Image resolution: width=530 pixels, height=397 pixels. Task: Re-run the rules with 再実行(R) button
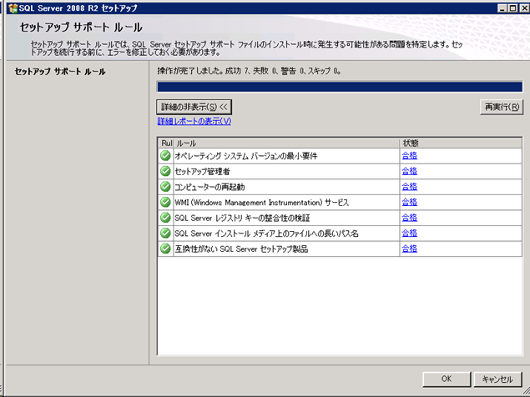[502, 107]
